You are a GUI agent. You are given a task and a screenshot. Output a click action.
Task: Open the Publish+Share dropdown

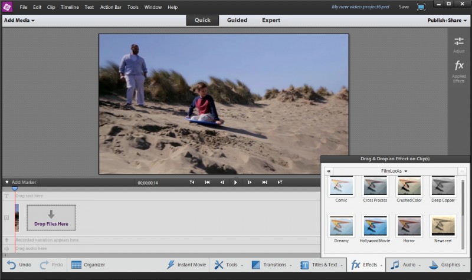click(448, 20)
